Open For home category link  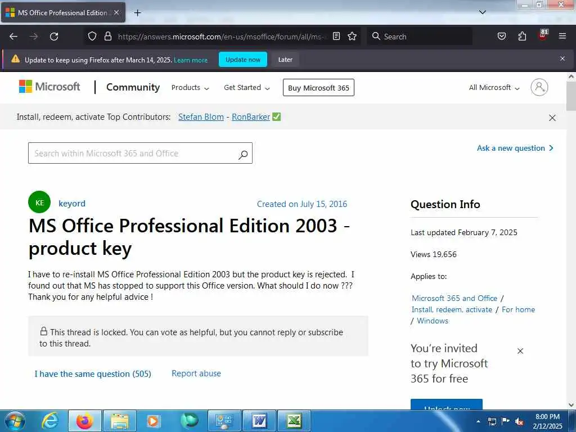518,310
